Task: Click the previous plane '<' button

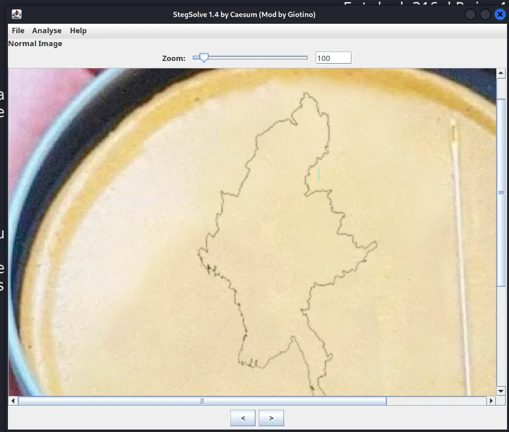Action: pyautogui.click(x=243, y=418)
